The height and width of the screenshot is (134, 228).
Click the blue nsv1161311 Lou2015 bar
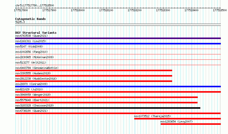pyautogui.click(x=118, y=44)
